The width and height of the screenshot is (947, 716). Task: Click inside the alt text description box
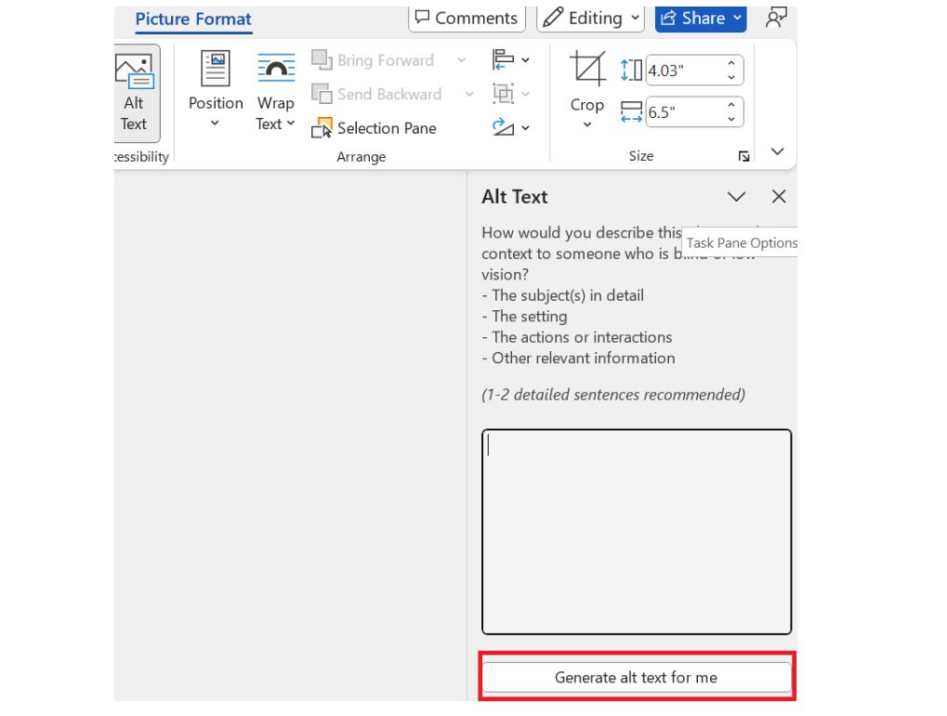tap(636, 529)
